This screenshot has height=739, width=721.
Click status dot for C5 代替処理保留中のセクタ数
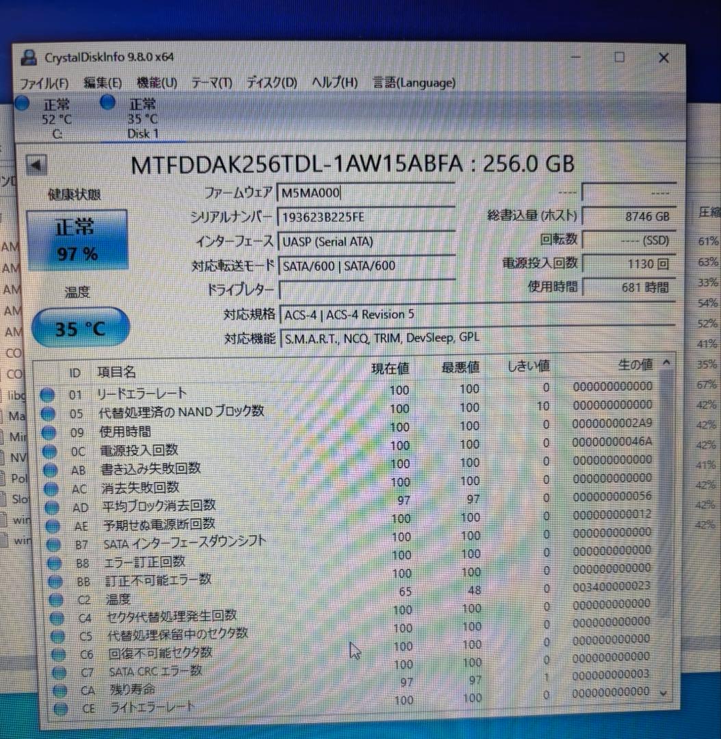pos(58,636)
